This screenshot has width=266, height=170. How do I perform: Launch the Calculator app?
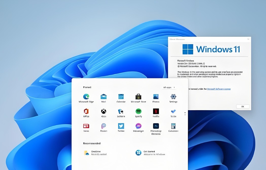pos(173,126)
